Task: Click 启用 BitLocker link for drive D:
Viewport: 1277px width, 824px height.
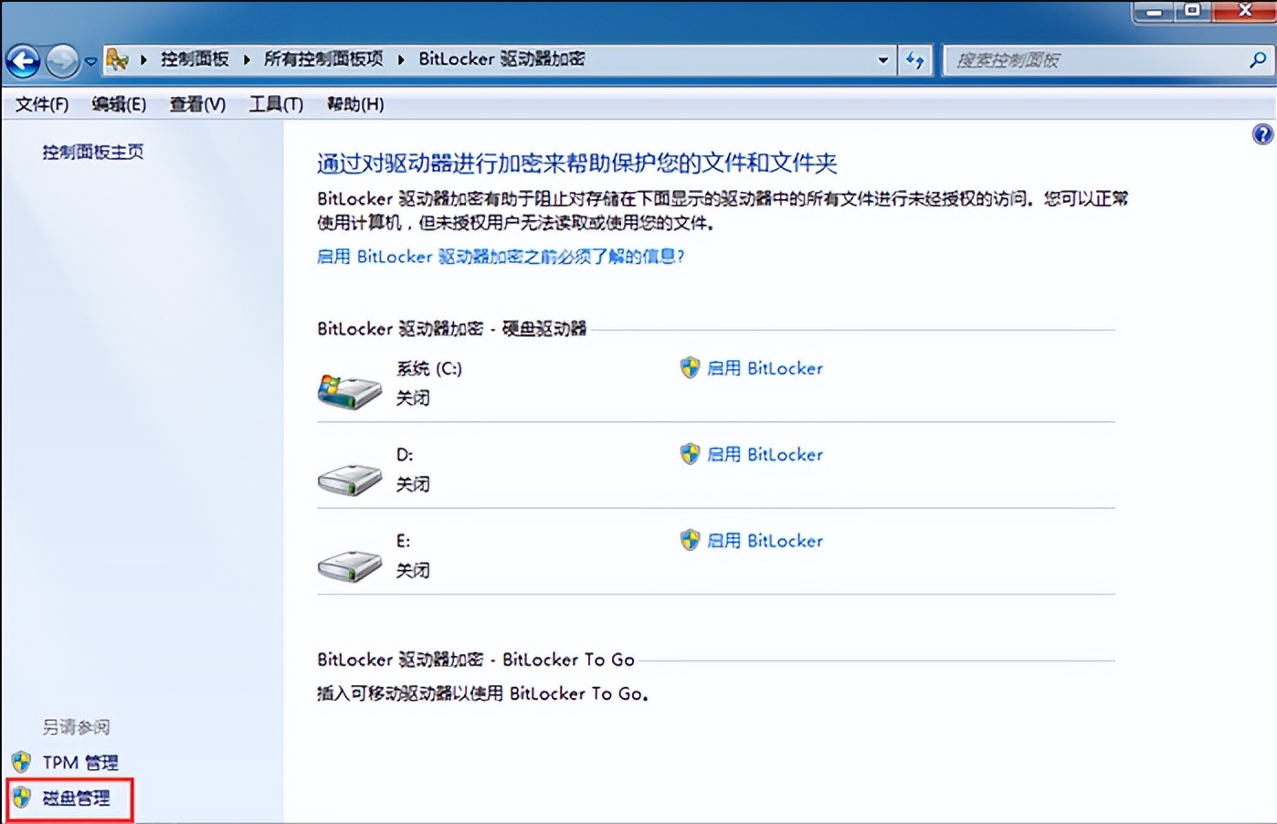Action: click(x=765, y=454)
